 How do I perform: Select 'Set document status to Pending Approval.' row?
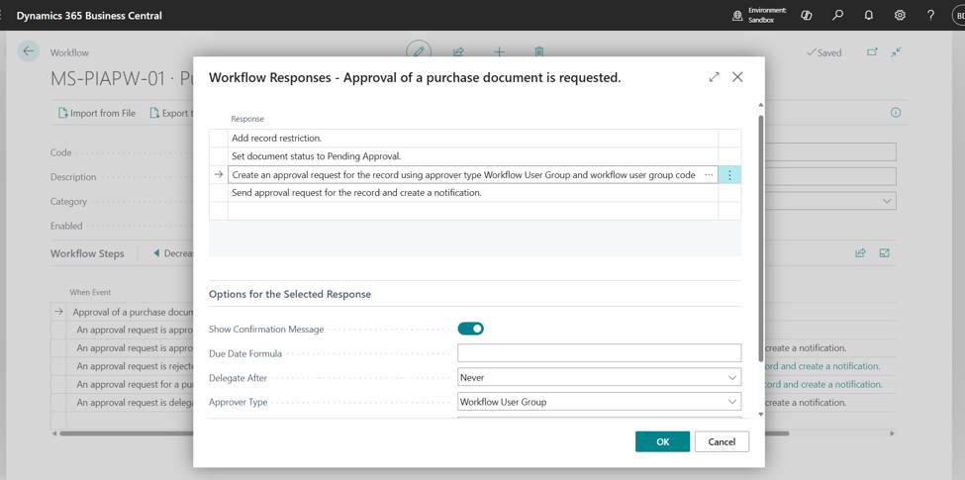click(x=473, y=156)
